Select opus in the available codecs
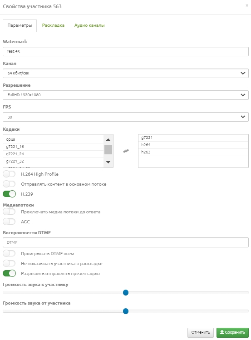 pos(54,139)
